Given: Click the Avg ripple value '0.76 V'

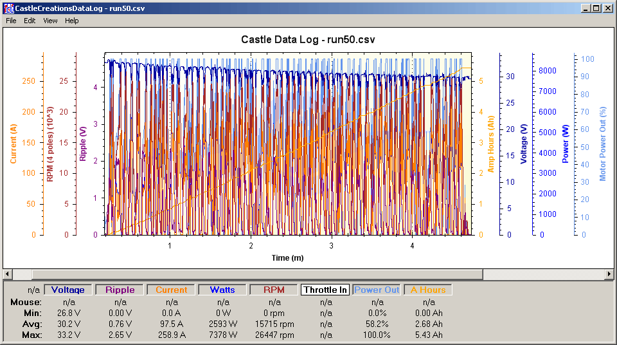Looking at the screenshot, I should [120, 324].
